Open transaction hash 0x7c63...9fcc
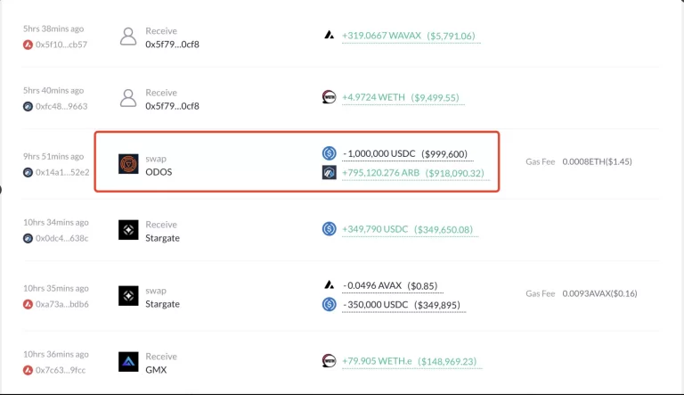684x395 pixels. tap(61, 370)
